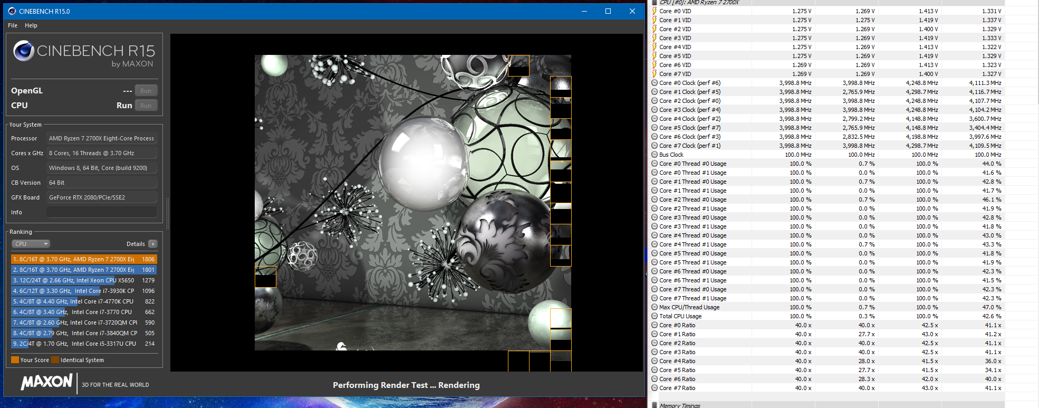Image resolution: width=1039 pixels, height=408 pixels.
Task: Select Intel Core i5-3317U ranking row
Action: pyautogui.click(x=84, y=344)
